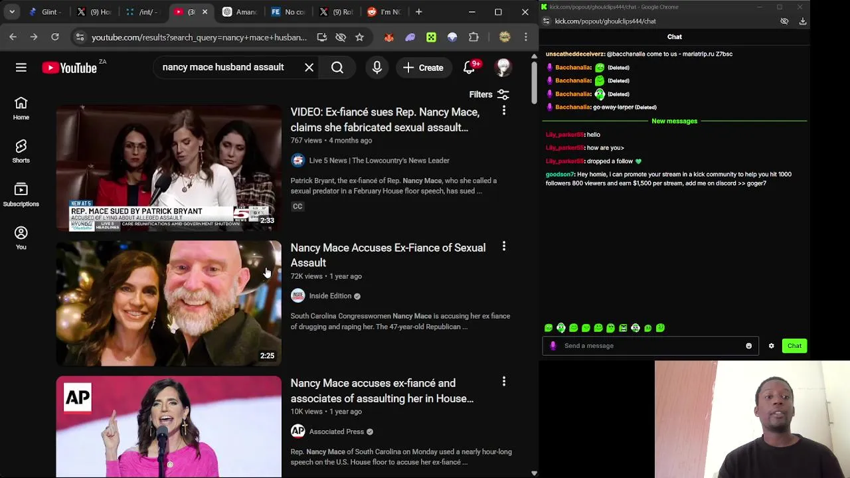Open the YouTube hamburger guide menu
850x478 pixels.
pos(21,68)
